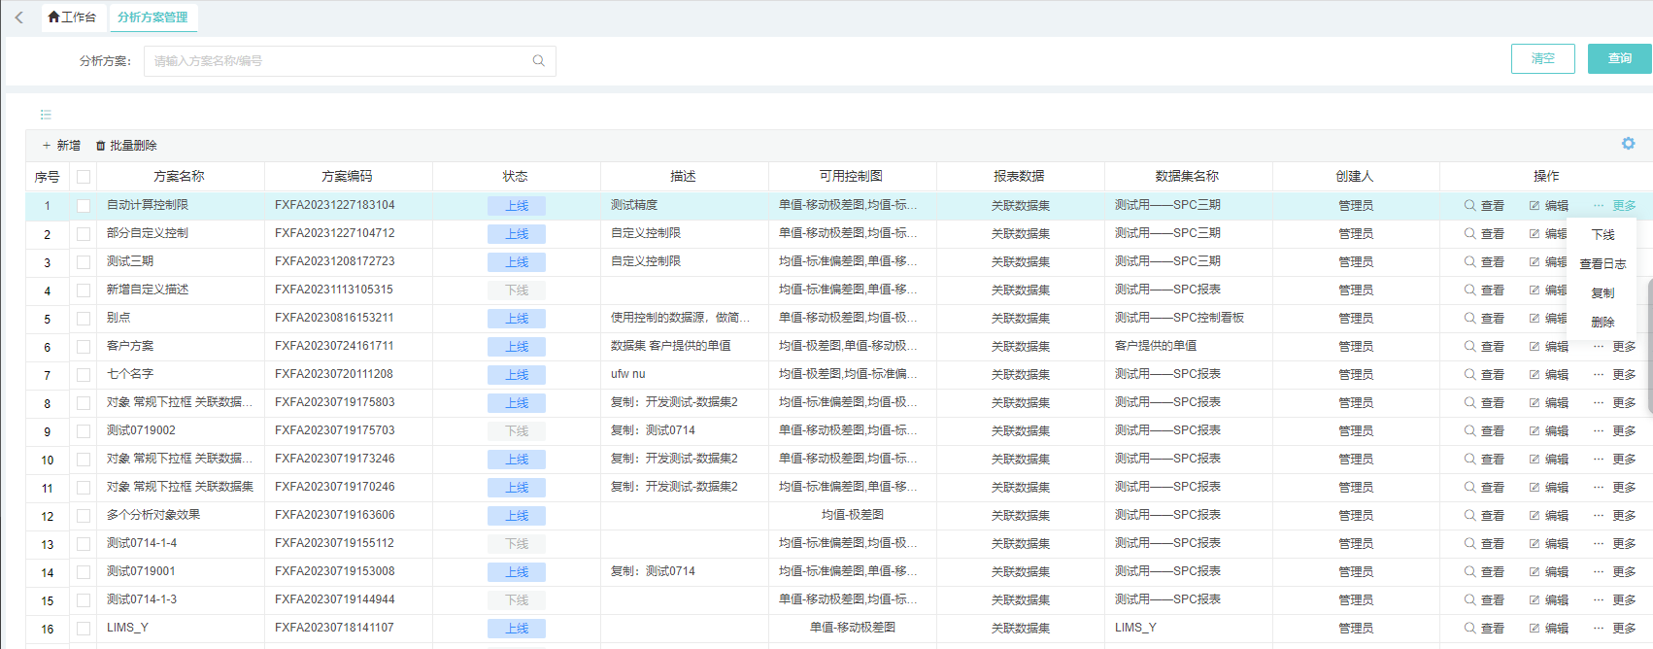Click 查看 for row 测试0719002
The height and width of the screenshot is (649, 1653).
(1484, 431)
